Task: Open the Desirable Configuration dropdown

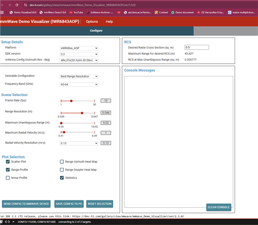Action: coord(79,76)
